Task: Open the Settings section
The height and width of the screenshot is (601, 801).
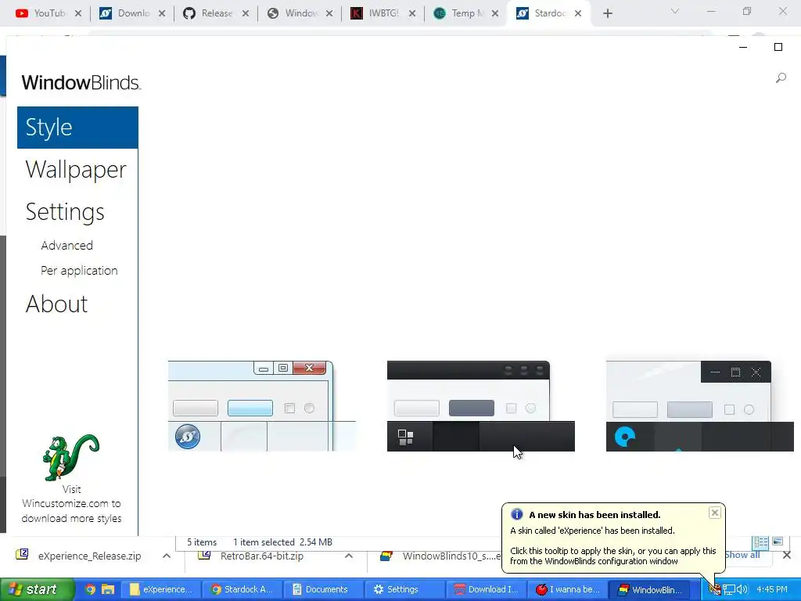Action: 65,212
